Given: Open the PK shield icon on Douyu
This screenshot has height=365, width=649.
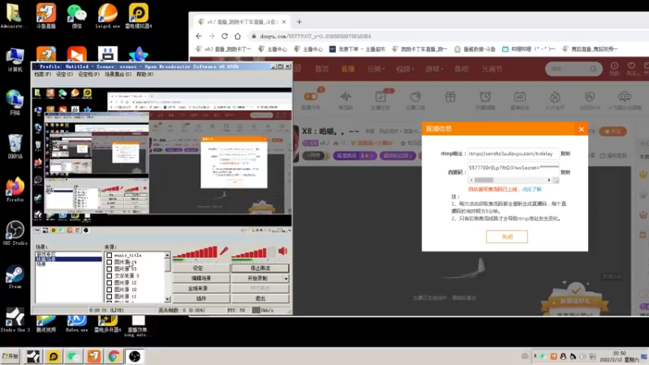Looking at the screenshot, I should click(x=590, y=100).
